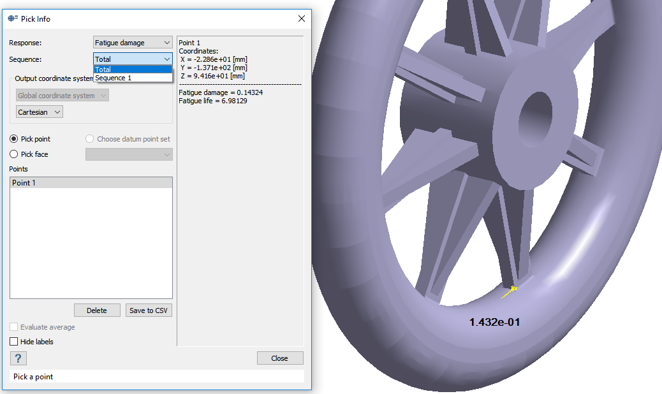Select the Pick point radio button
Viewport: 662px width, 394px height.
tap(14, 139)
